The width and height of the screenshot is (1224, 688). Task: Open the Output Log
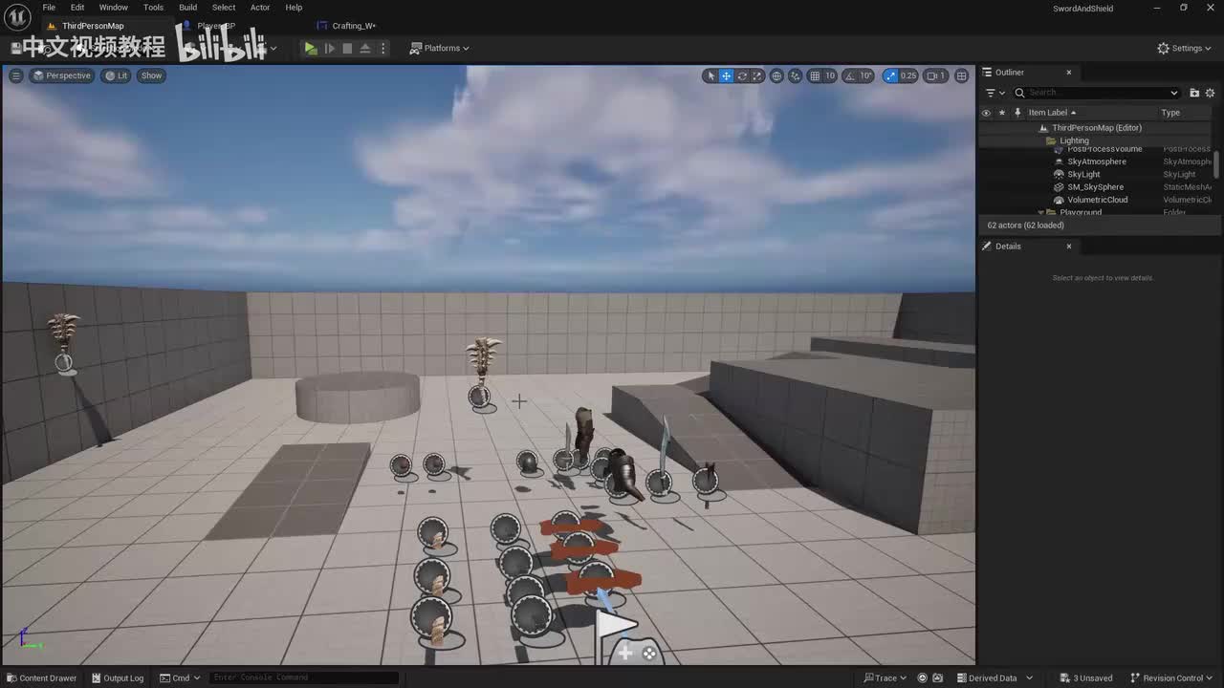pyautogui.click(x=118, y=678)
